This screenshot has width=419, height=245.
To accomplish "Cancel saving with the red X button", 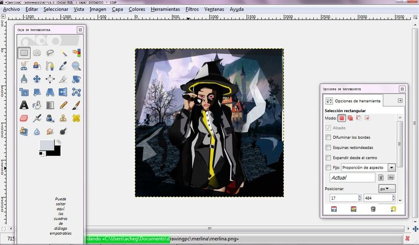I will (x=408, y=238).
